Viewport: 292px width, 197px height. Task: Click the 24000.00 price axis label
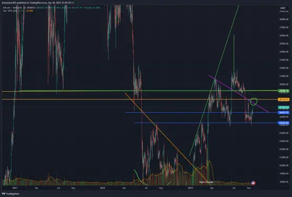coord(284,133)
